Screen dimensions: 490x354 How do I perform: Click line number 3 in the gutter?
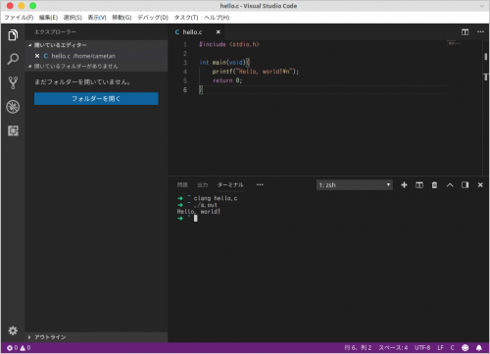pos(185,63)
